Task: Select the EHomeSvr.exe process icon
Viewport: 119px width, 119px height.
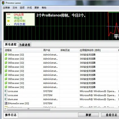Action: coord(6,103)
